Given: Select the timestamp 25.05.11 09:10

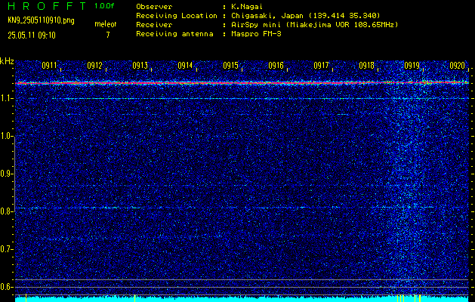Looking at the screenshot, I should pos(32,35).
